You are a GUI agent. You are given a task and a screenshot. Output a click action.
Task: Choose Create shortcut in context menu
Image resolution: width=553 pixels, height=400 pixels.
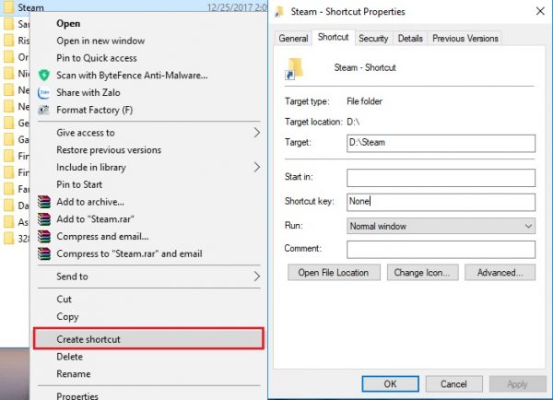click(148, 339)
